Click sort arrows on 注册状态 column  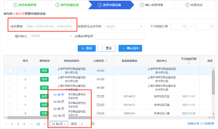(x=107, y=61)
